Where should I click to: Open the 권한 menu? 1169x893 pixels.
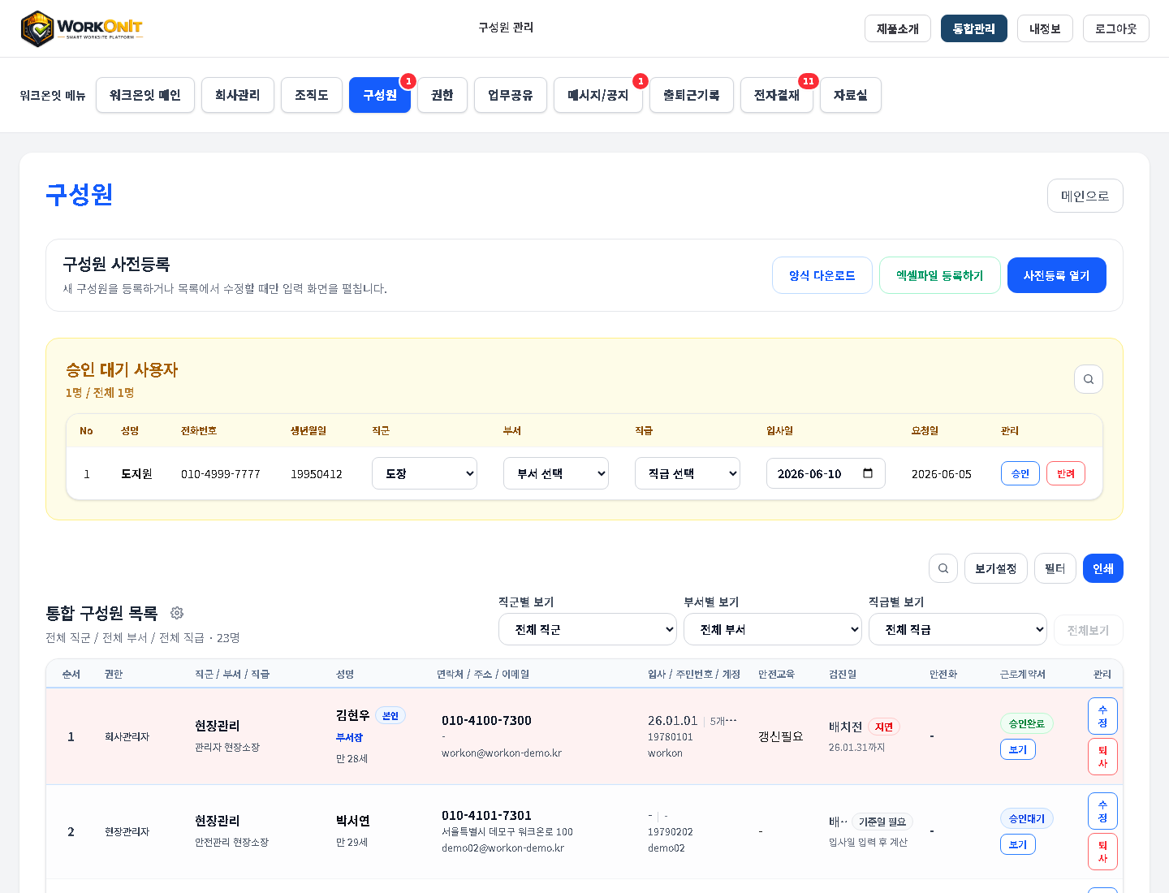click(442, 95)
